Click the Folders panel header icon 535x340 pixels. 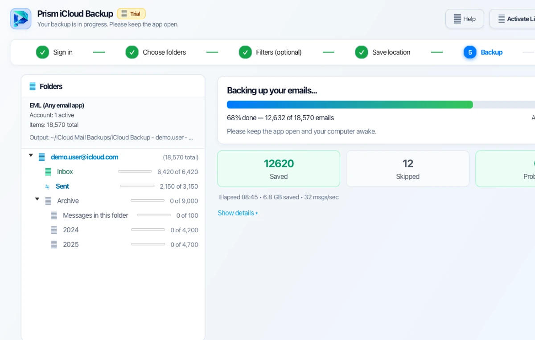pyautogui.click(x=33, y=86)
